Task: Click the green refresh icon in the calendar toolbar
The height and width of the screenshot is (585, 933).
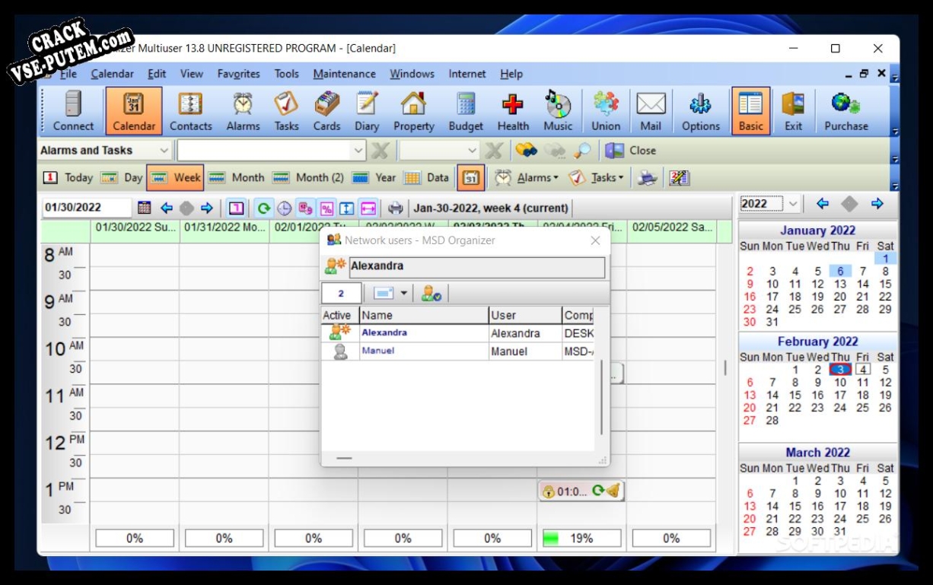Action: (263, 208)
